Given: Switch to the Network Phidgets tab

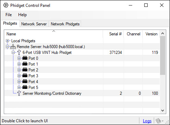Looking at the screenshot, I should [65, 24].
